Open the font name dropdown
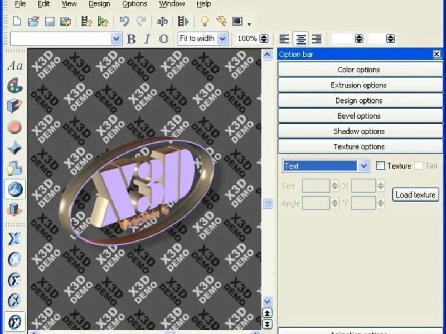The height and width of the screenshot is (334, 446). (116, 38)
